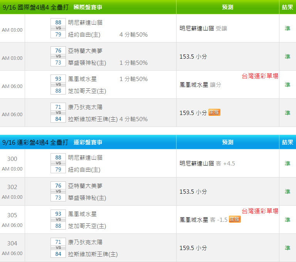The image size is (296, 262).
Task: Click team 亞特蘭大美夢 in game 302 row
Action: (85, 186)
